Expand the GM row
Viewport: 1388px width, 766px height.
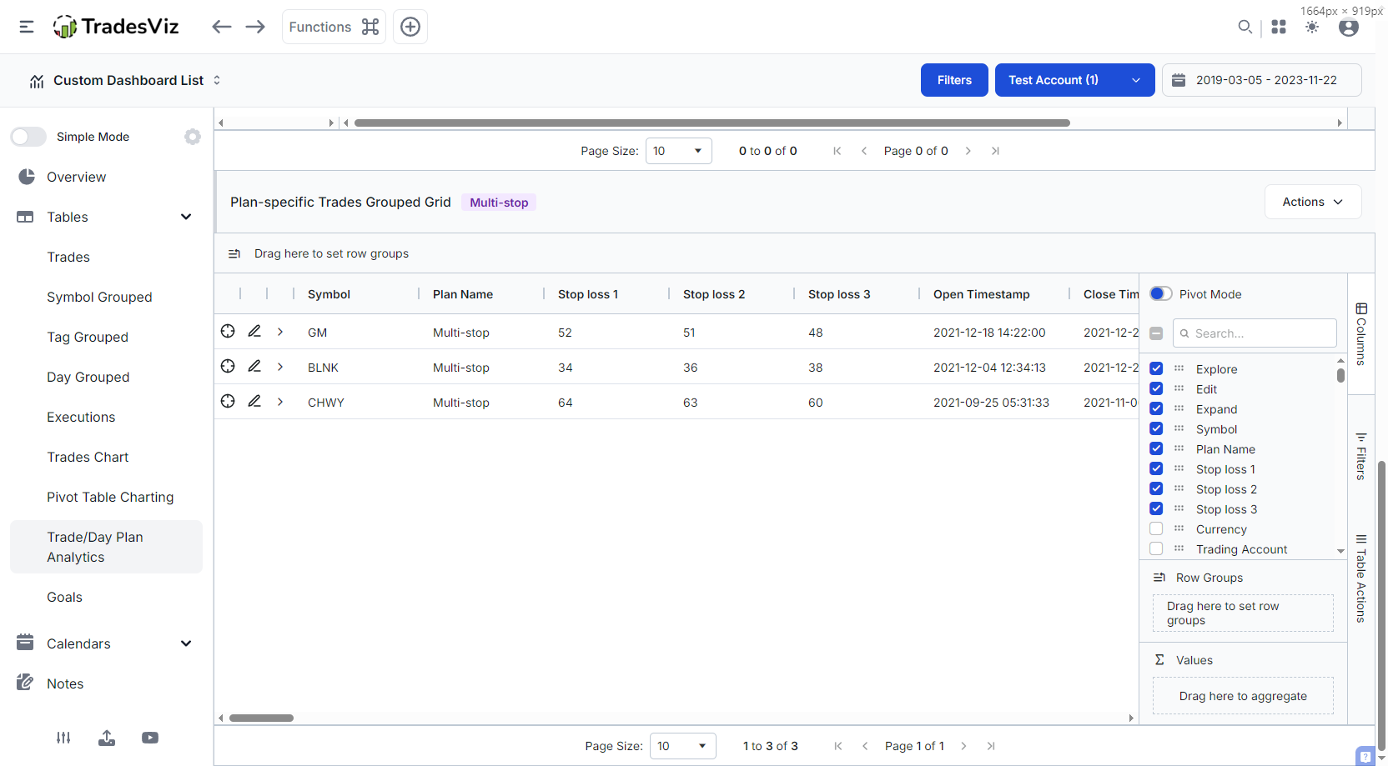(x=280, y=332)
